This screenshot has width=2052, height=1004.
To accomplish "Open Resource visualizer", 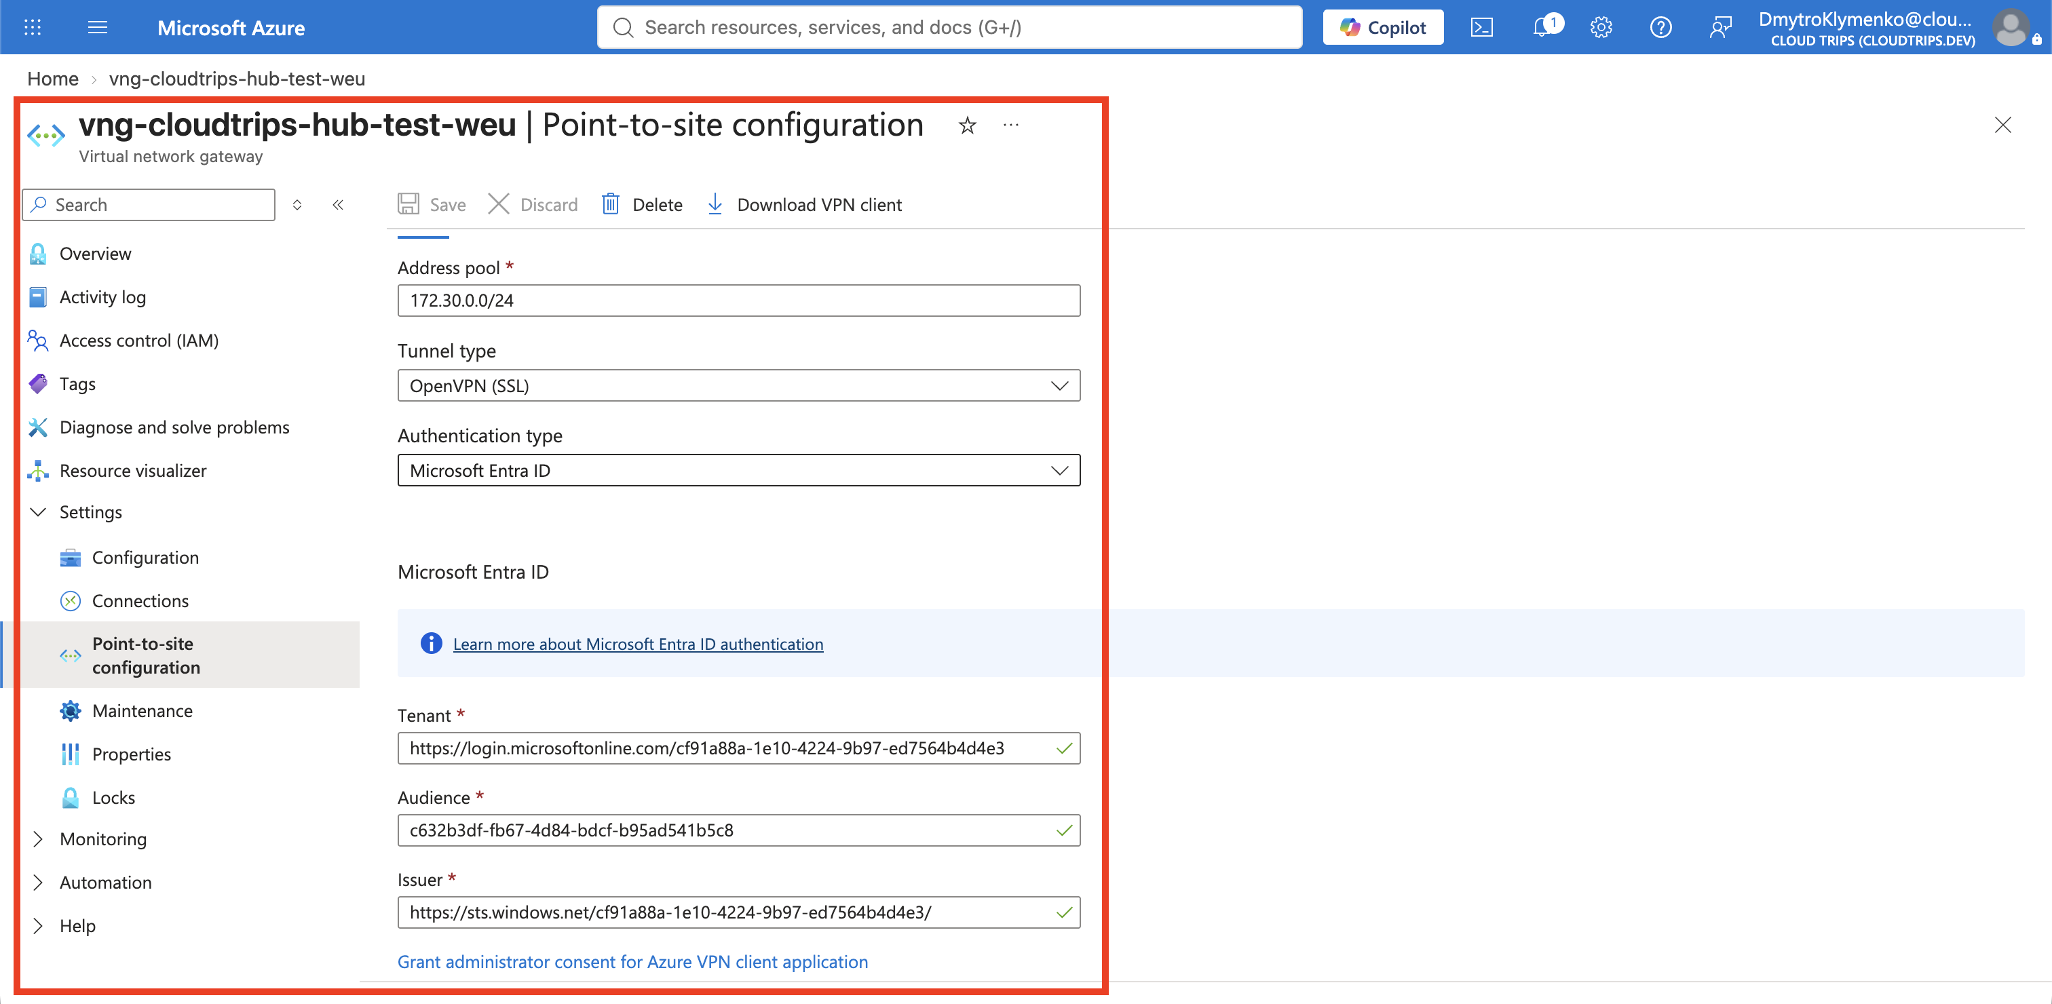I will (133, 471).
